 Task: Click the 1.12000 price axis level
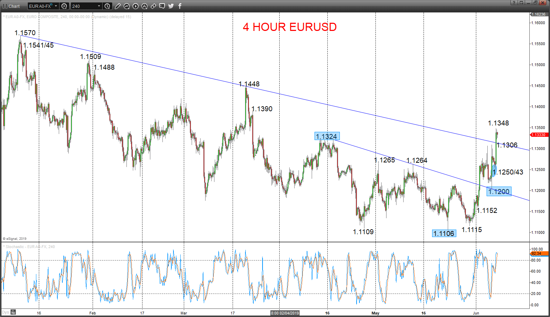click(x=538, y=190)
